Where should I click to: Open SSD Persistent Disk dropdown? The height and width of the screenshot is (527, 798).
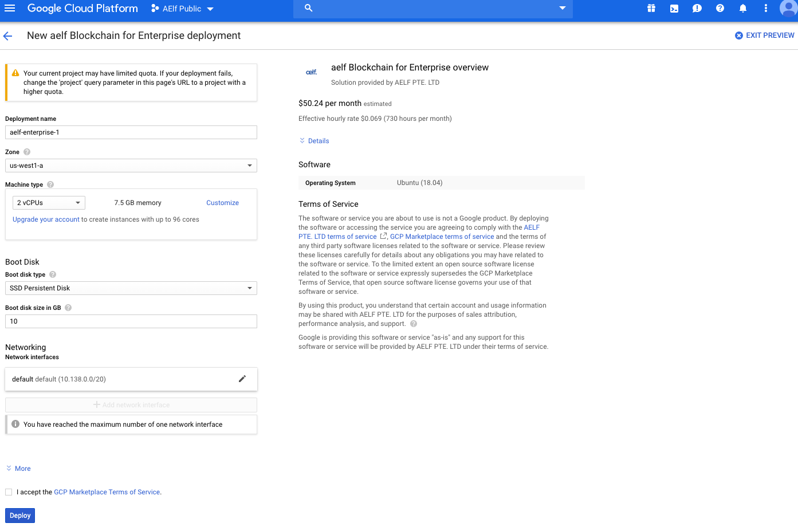pyautogui.click(x=131, y=288)
